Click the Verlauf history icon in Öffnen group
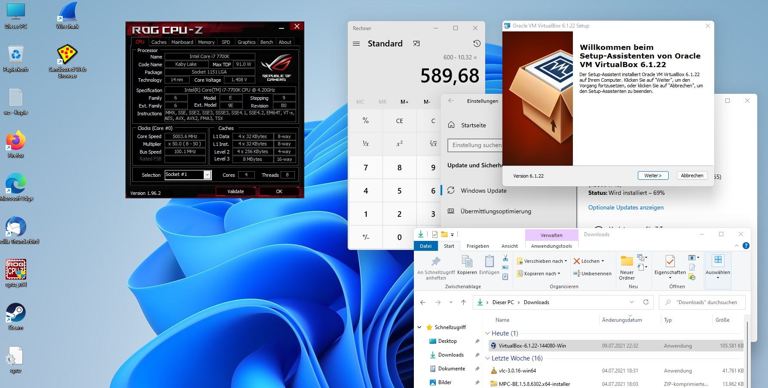Screen dimensions: 768x388 point(692,277)
